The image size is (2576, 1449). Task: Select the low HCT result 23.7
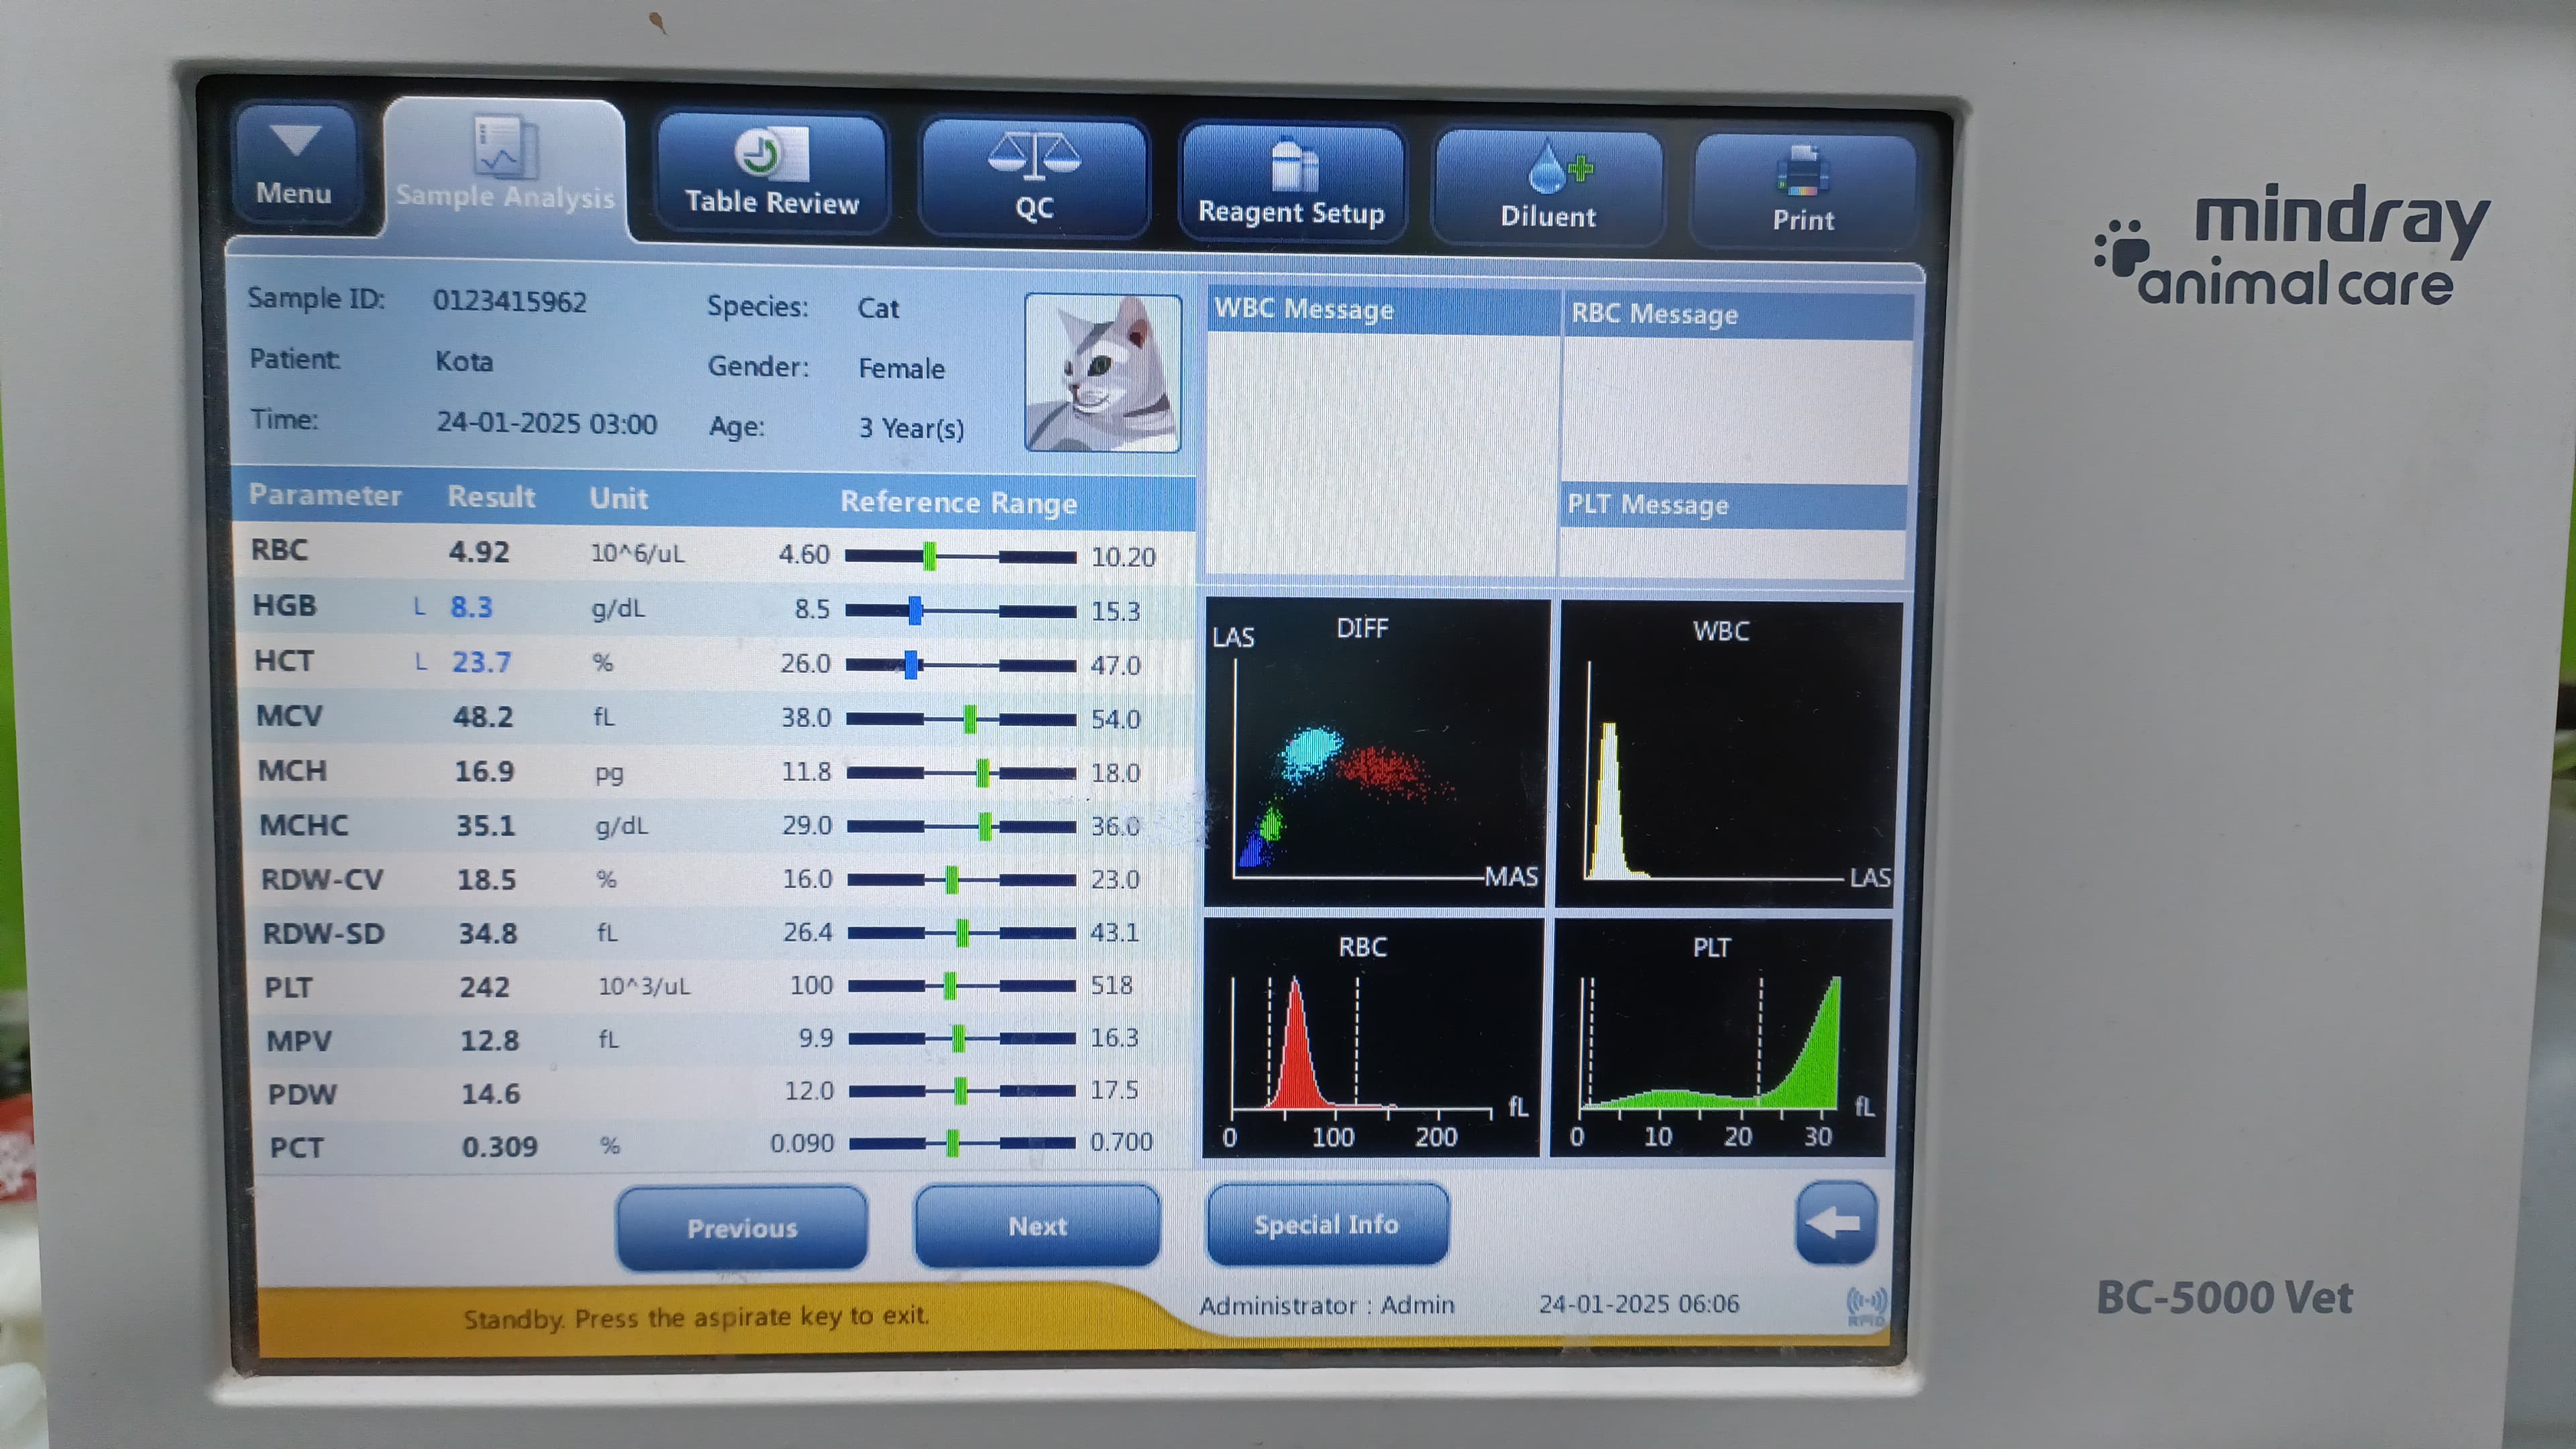click(x=481, y=661)
